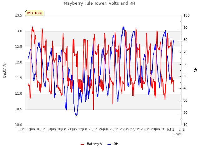Click the 11.5 tick on the voltage axis
Viewport: 200px width, 150px height.
[18, 78]
